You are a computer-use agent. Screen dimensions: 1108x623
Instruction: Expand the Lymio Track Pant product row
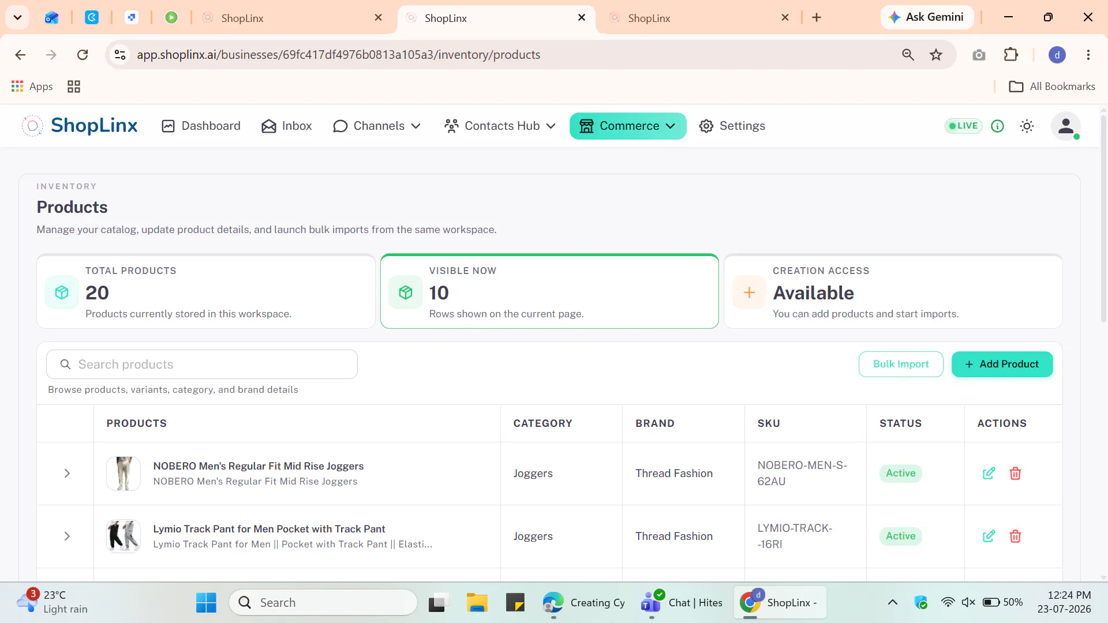(67, 536)
